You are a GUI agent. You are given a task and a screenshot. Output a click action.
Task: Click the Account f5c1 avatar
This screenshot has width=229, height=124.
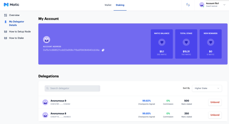point(202,5)
